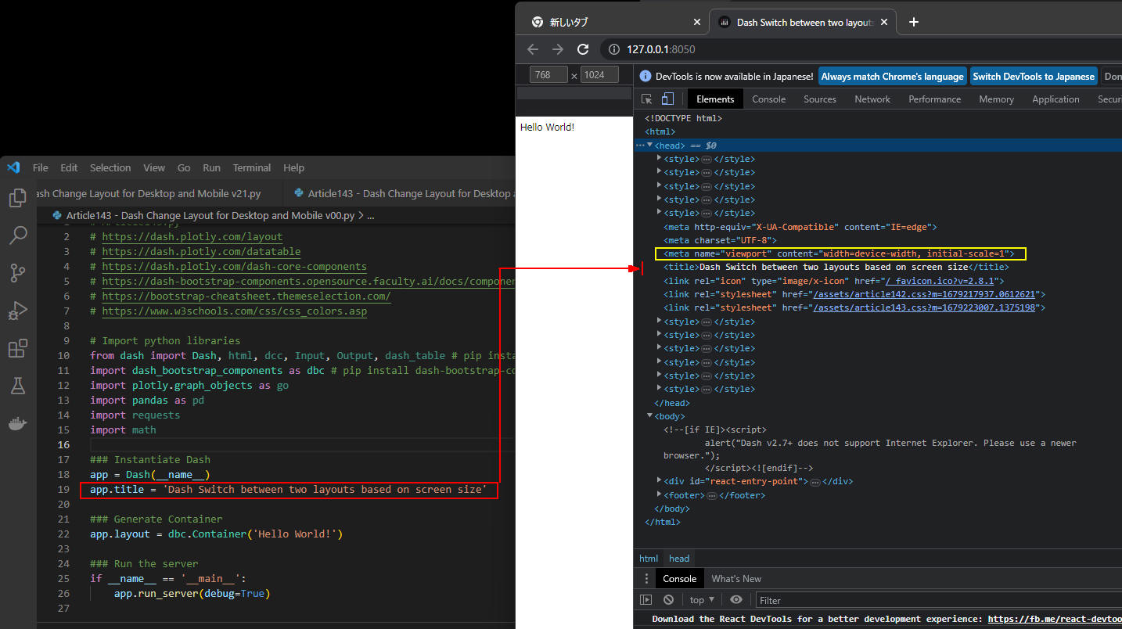The height and width of the screenshot is (629, 1122).
Task: Open the Explorer view in VS Code
Action: pyautogui.click(x=17, y=199)
